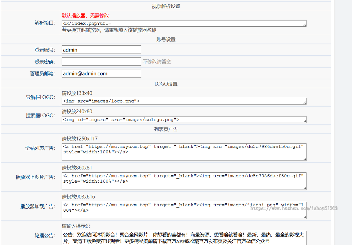Click the 解析接口 textarea with ck/index.php?url=
Image resolution: width=352 pixels, height=245 pixels.
[x=184, y=23]
